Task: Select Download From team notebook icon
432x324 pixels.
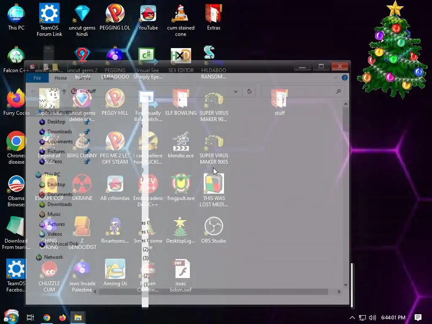Action: (16, 226)
